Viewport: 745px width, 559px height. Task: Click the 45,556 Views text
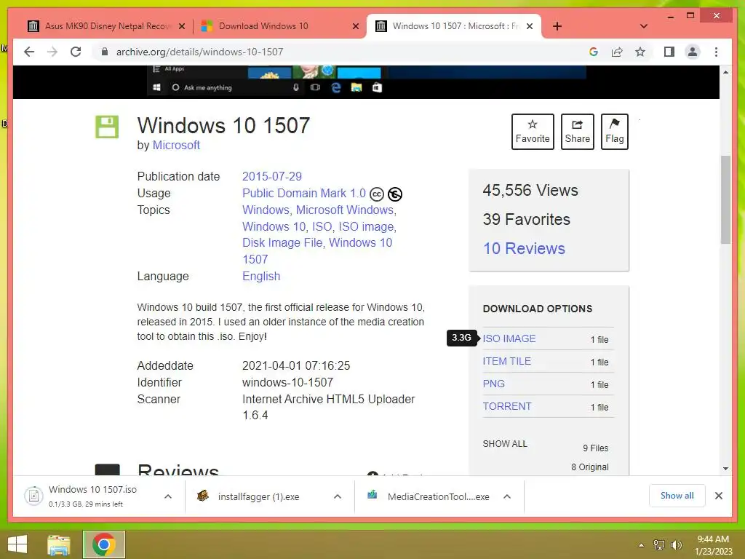coord(530,191)
